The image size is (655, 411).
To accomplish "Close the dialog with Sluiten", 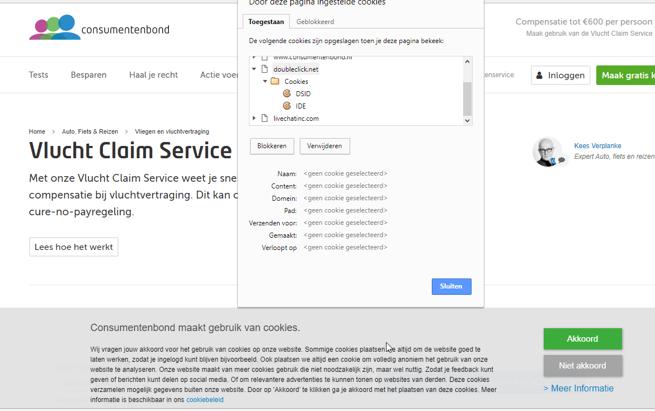I will 451,286.
